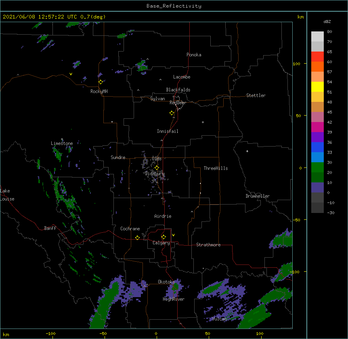Click the Airdrie city label
This screenshot has width=348, height=339.
coord(163,216)
